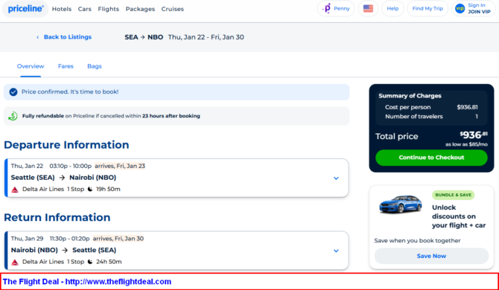Click the 'Thu, Jan 22 - Fri, Jan 30' dates
The width and height of the screenshot is (499, 290).
[206, 37]
